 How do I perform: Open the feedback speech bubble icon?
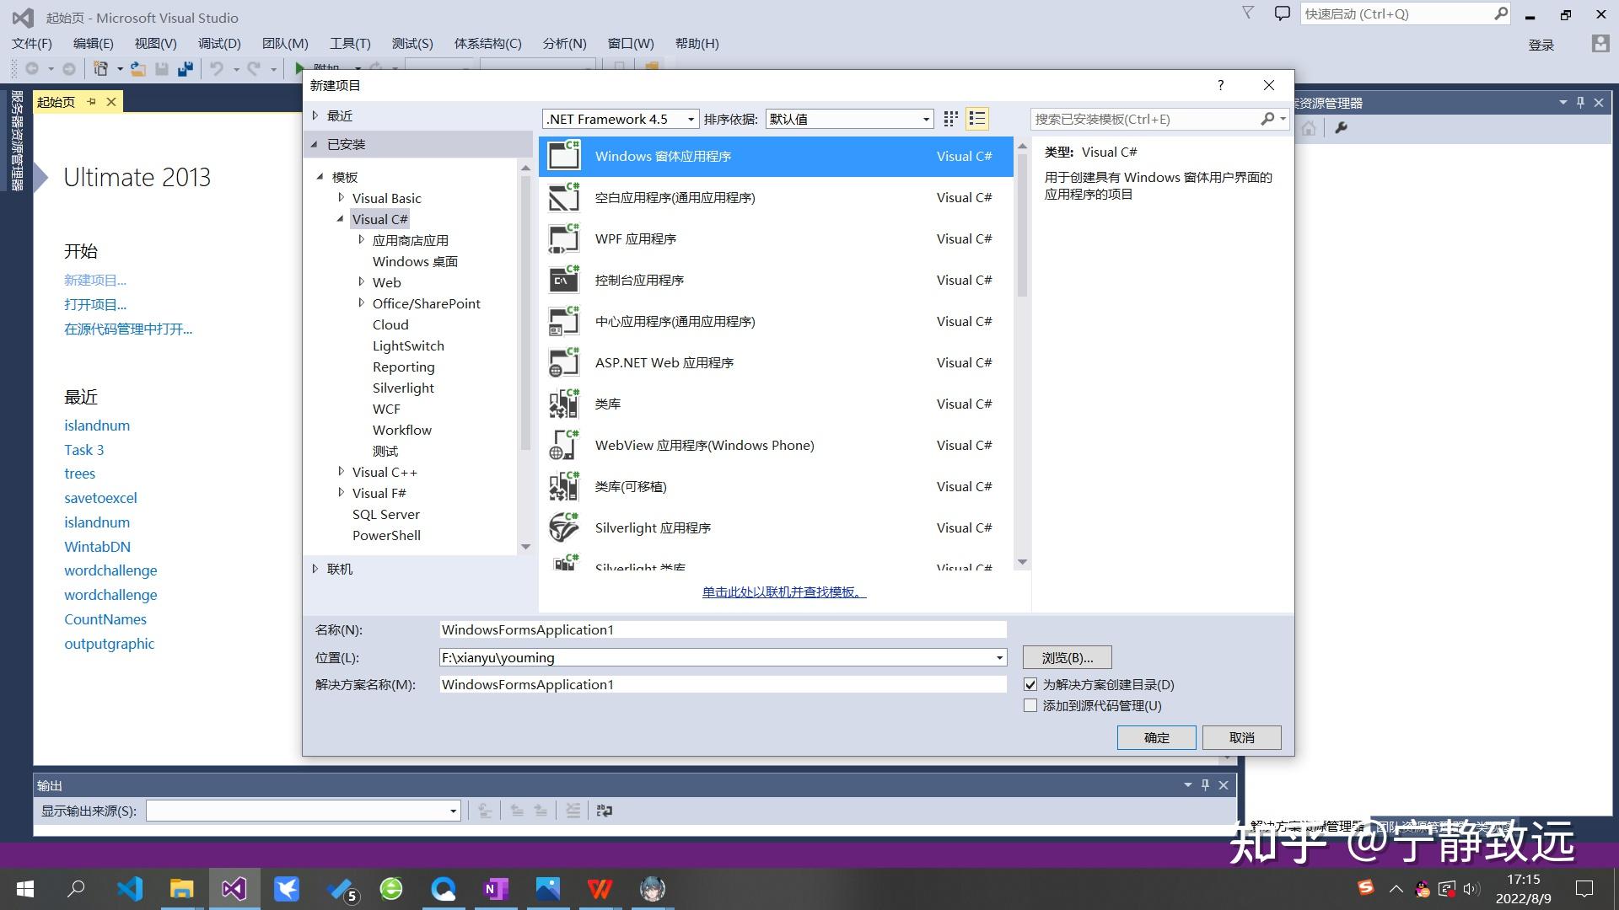[x=1282, y=13]
